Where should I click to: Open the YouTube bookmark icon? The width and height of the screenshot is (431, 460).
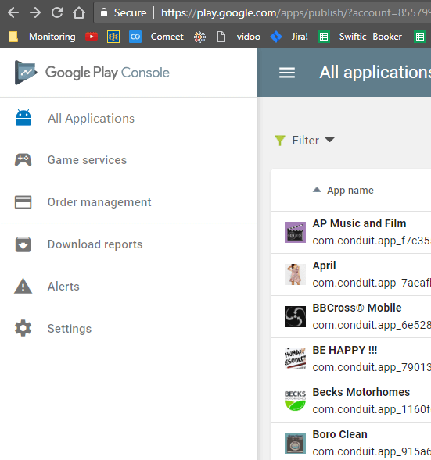92,37
